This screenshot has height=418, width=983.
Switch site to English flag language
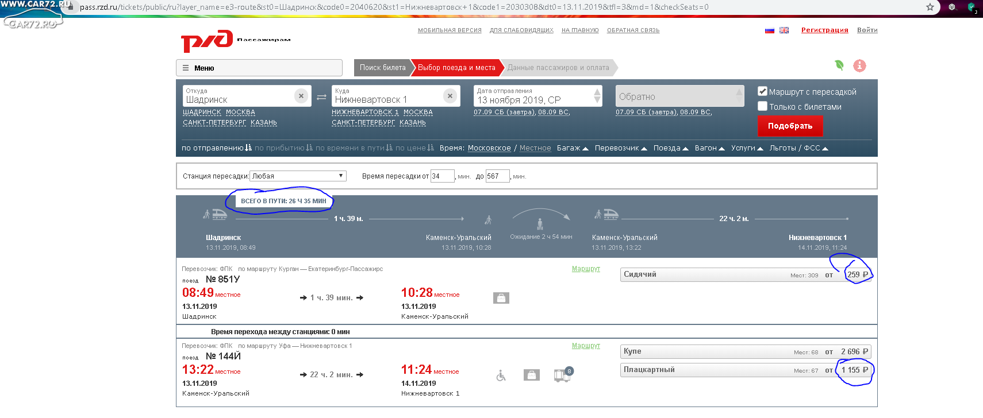(784, 30)
